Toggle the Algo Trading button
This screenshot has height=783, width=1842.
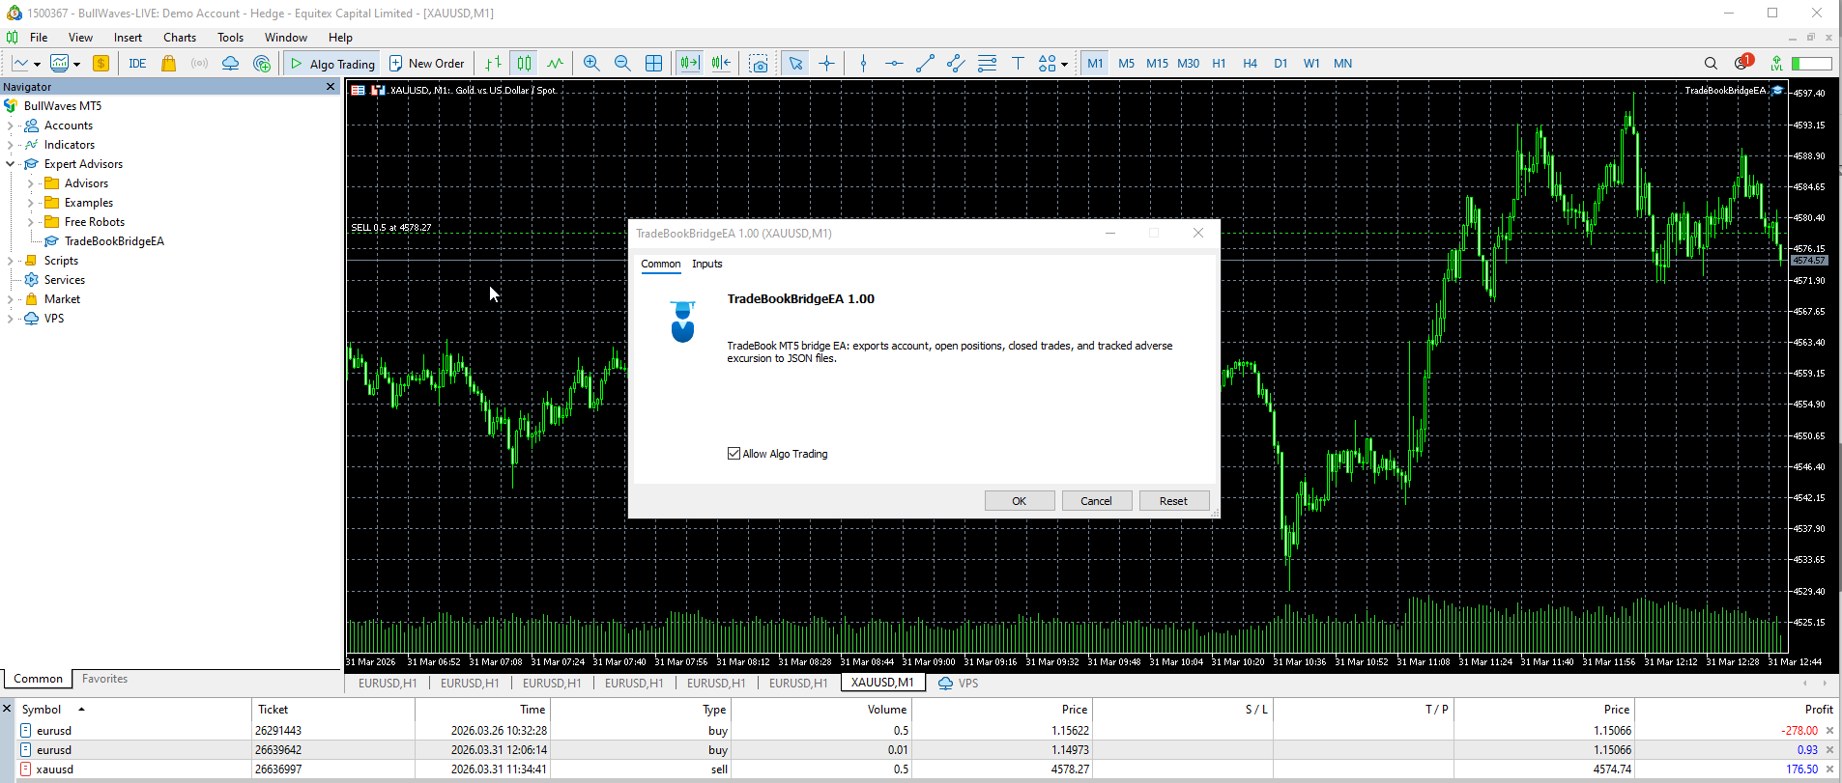click(x=333, y=64)
